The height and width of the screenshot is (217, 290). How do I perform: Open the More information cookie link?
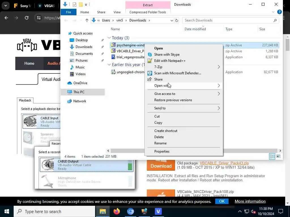pyautogui.click(x=250, y=201)
